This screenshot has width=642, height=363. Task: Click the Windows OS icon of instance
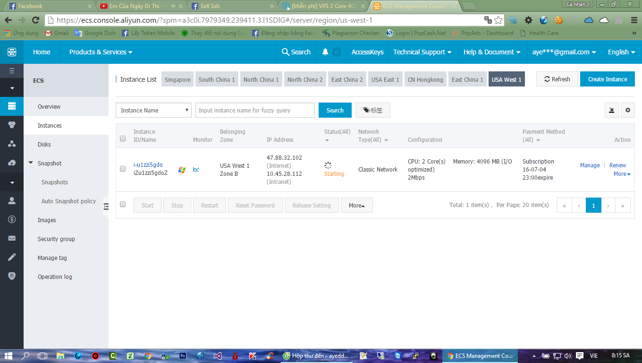(182, 169)
